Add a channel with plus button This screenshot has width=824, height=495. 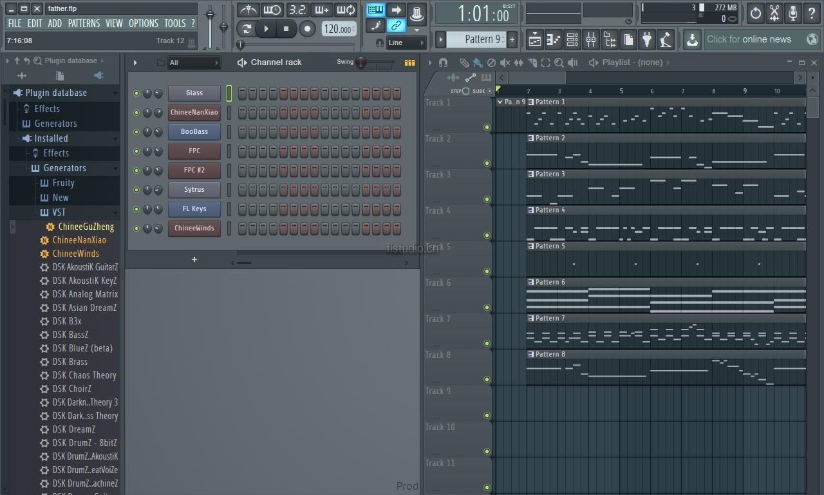[194, 259]
